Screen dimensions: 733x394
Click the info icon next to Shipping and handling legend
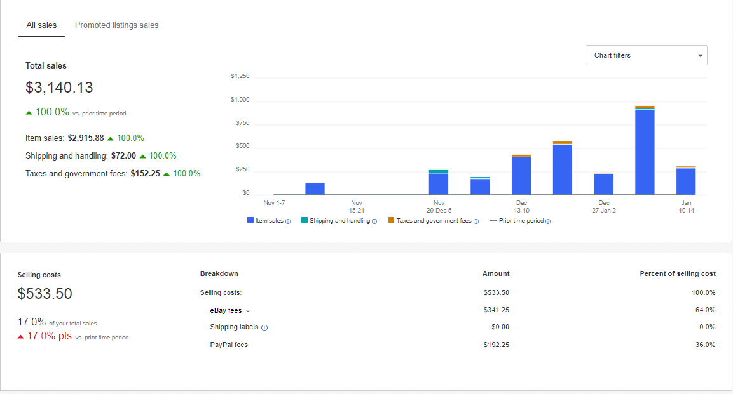(x=374, y=221)
